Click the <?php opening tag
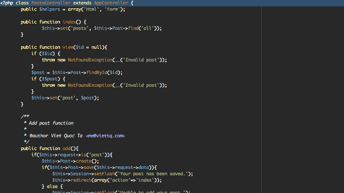Screen dimensions: 344x193 pos(6,3)
